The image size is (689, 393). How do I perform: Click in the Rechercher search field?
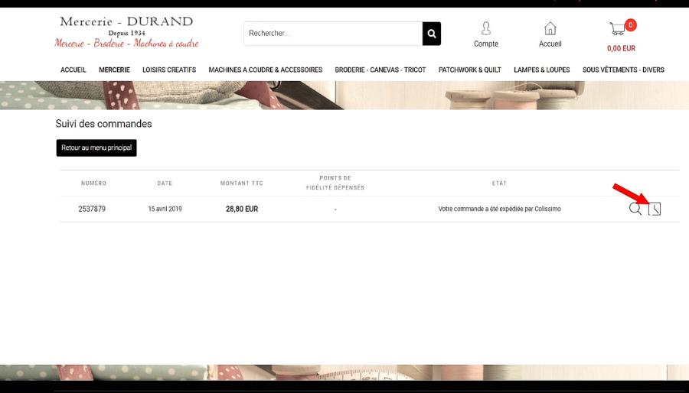(333, 34)
